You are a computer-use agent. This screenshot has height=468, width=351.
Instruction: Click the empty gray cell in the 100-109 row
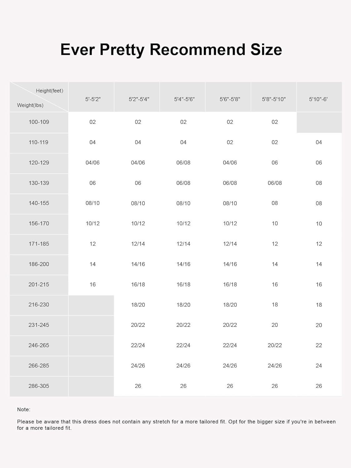pyautogui.click(x=319, y=123)
